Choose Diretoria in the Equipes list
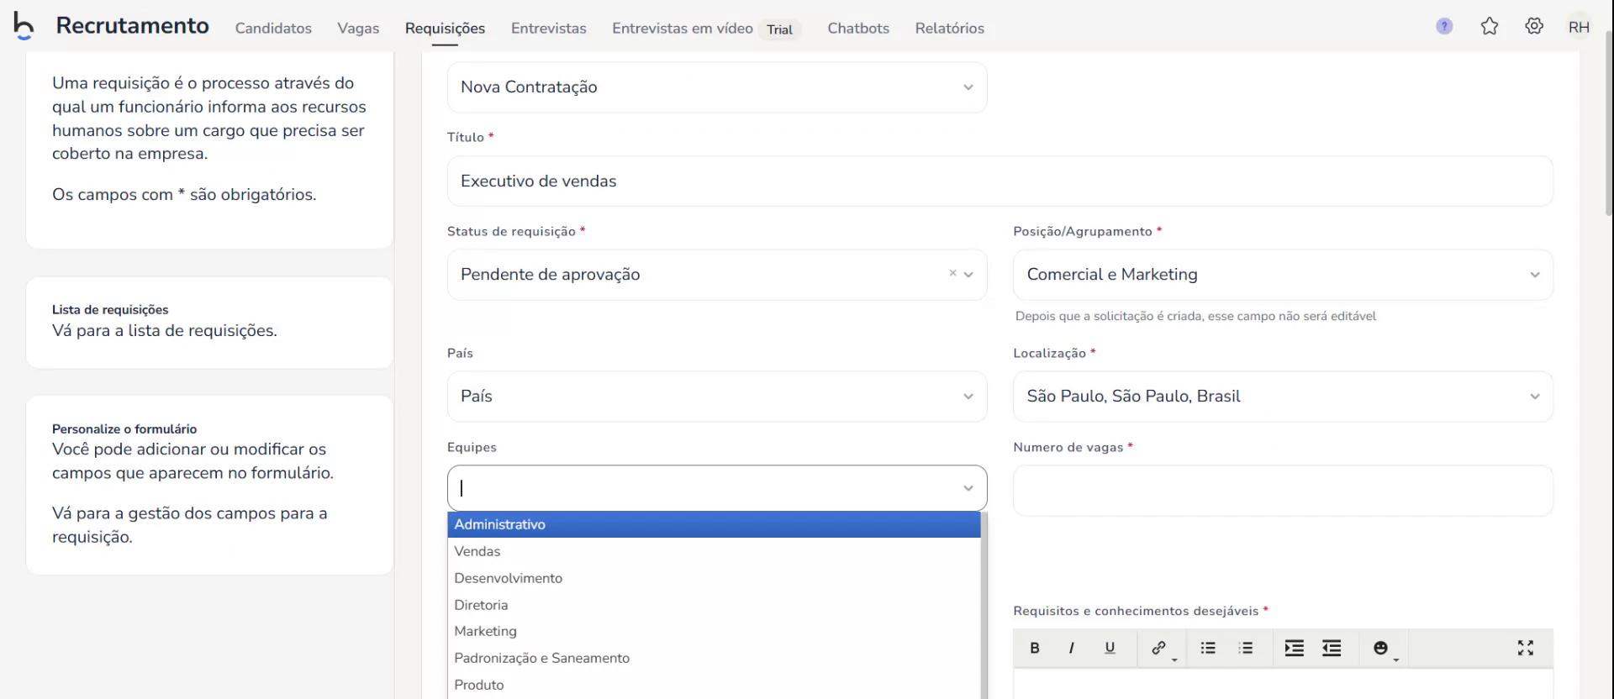Image resolution: width=1614 pixels, height=699 pixels. [714, 605]
